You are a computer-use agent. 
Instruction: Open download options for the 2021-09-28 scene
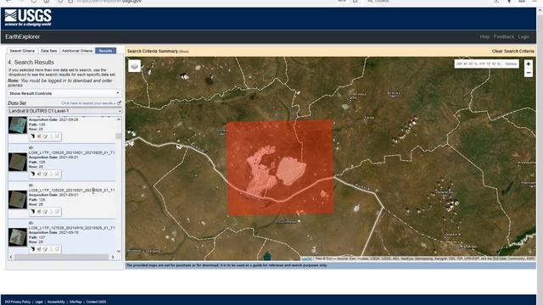(x=51, y=136)
